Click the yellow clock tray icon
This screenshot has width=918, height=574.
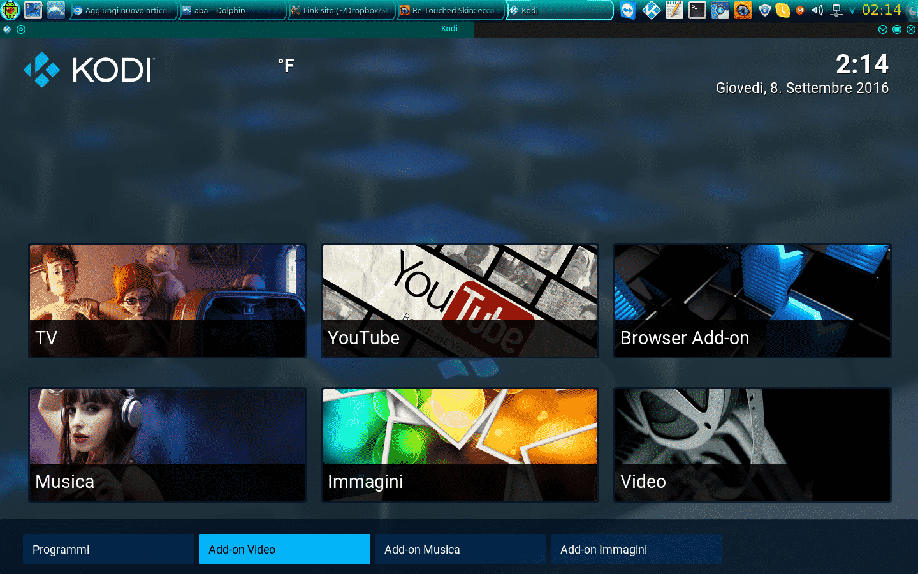(783, 10)
